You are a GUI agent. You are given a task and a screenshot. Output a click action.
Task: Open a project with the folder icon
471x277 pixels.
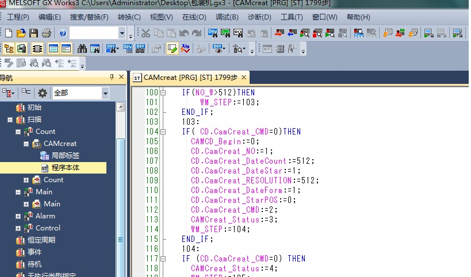(21, 33)
